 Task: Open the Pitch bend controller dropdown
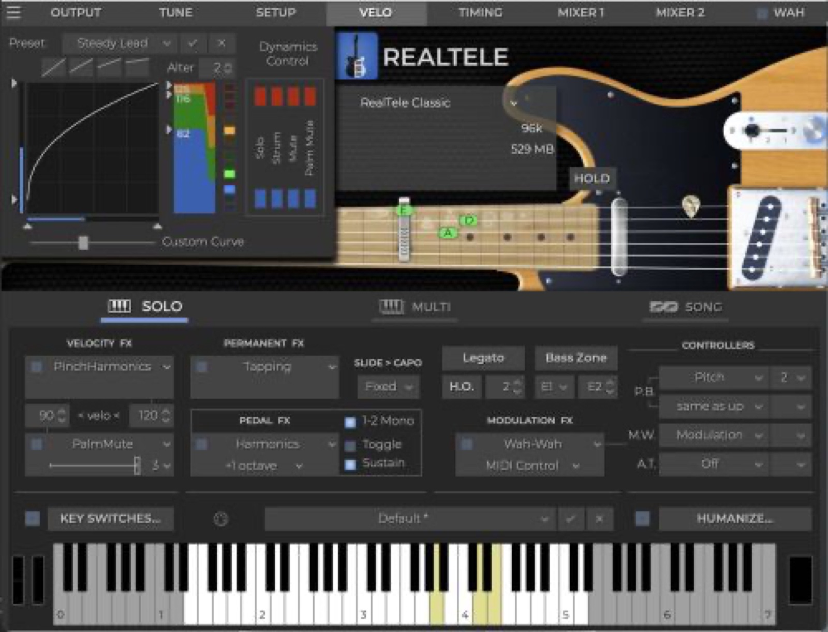(714, 378)
